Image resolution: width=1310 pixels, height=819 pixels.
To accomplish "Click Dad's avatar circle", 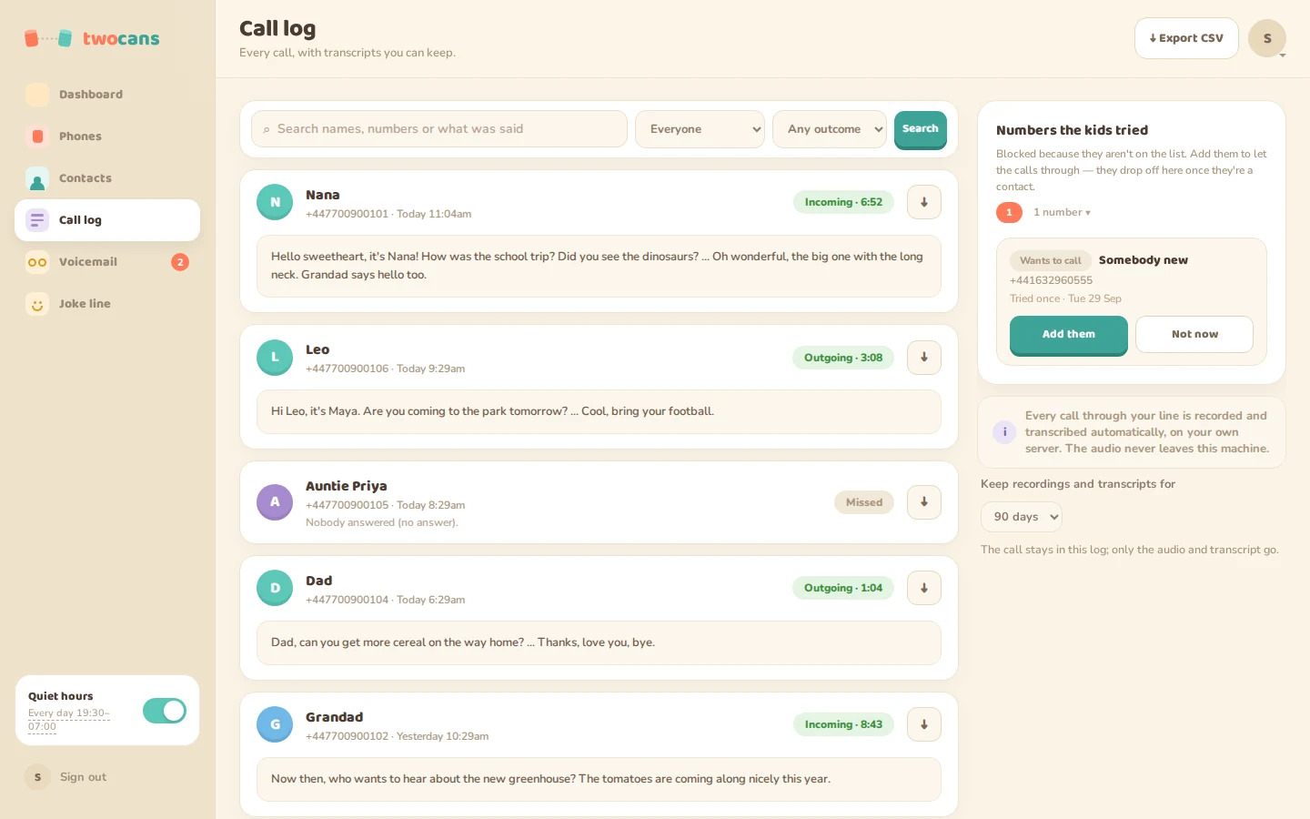I will click(x=275, y=588).
